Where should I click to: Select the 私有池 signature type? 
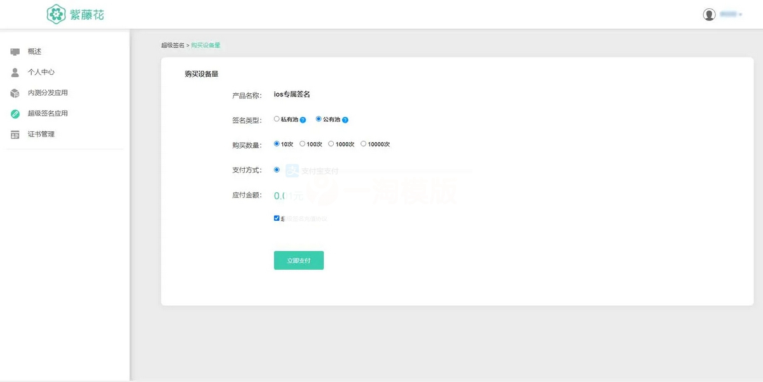[277, 119]
